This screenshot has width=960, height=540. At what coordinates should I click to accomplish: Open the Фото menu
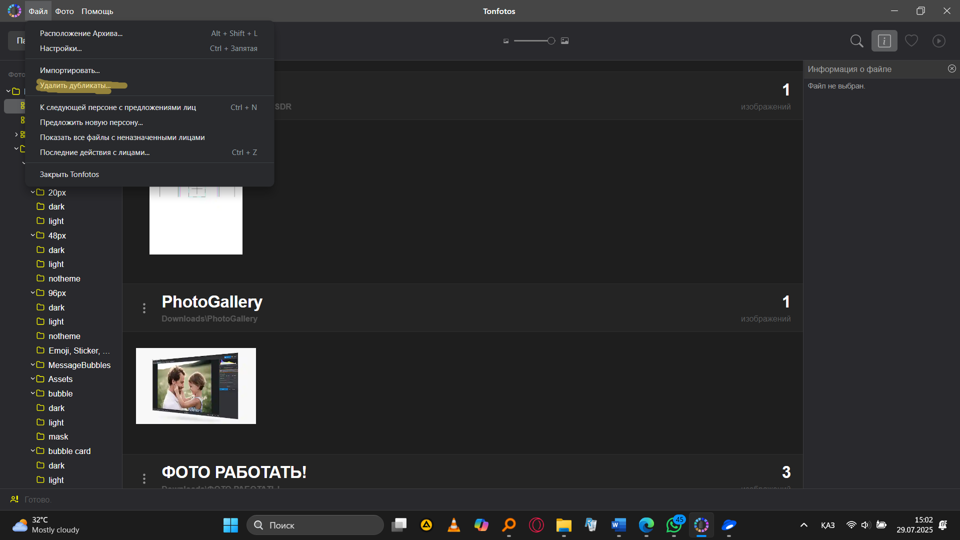click(x=64, y=11)
